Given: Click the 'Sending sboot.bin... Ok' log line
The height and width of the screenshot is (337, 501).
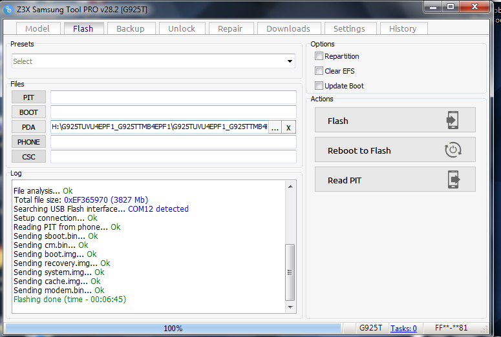Looking at the screenshot, I should point(56,236).
